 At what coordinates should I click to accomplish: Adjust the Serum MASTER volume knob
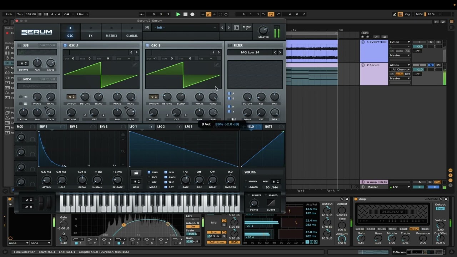(x=263, y=31)
